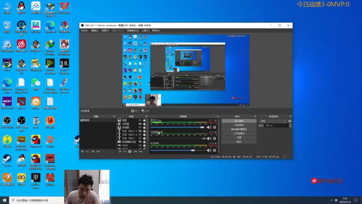Open the Scene Collection menu in OBS
The image size is (362, 204).
coord(133,30)
